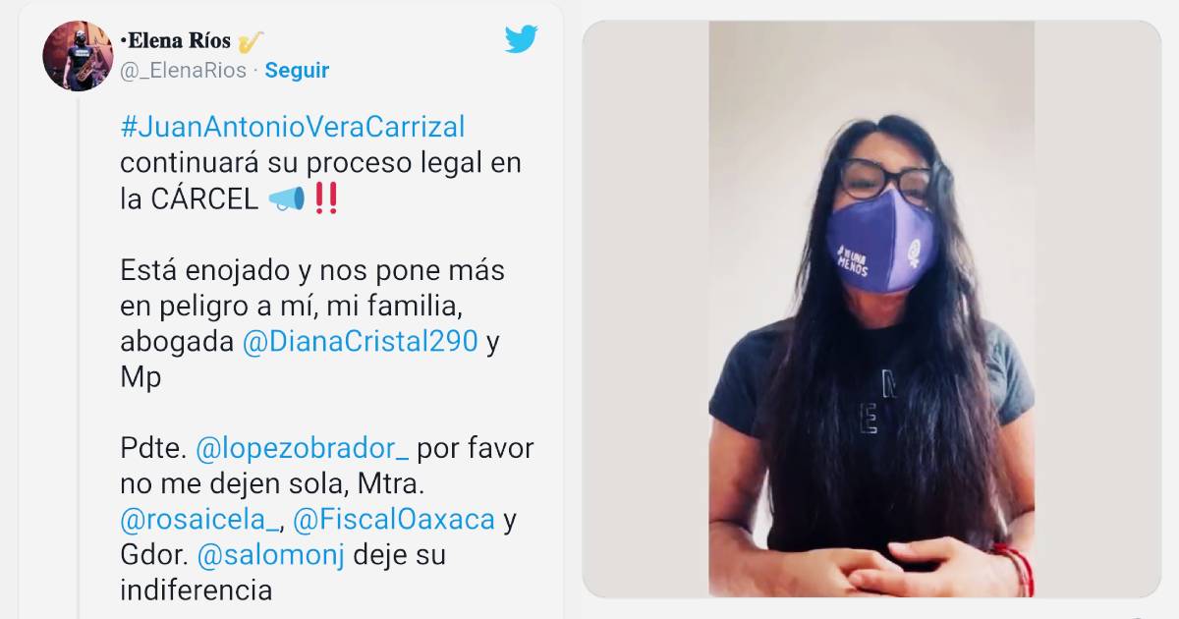
Task: Open the @FiscalOaxaca mention
Action: click(x=394, y=520)
